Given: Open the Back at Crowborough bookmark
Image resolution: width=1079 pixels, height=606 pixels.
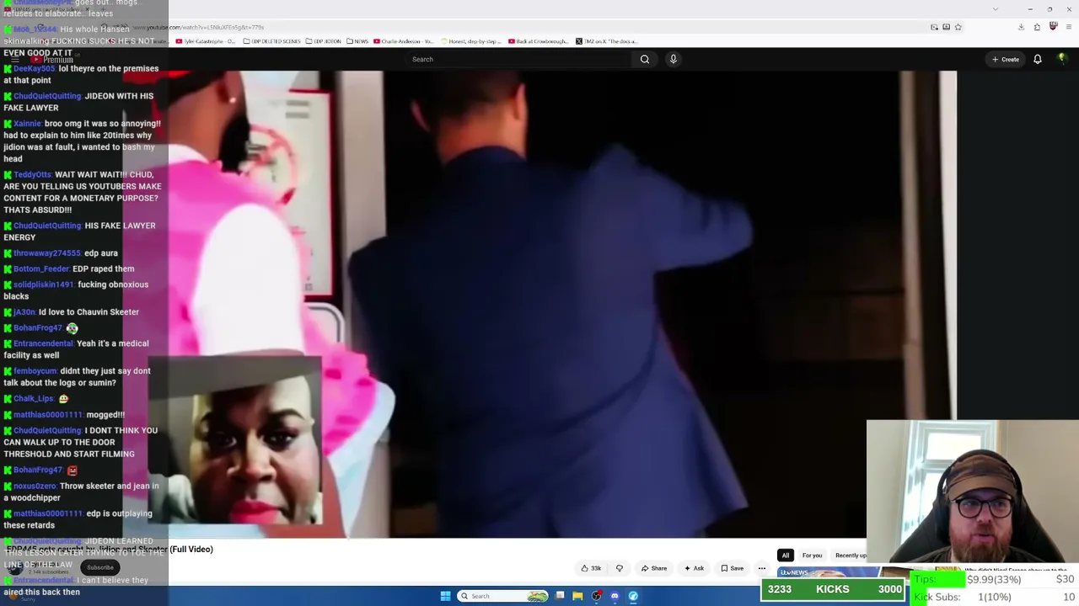Looking at the screenshot, I should click(539, 41).
